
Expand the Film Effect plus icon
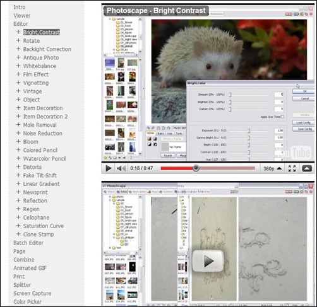pos(18,74)
